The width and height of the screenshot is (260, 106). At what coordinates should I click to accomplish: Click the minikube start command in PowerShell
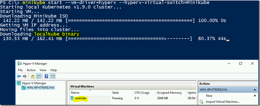point(116,3)
